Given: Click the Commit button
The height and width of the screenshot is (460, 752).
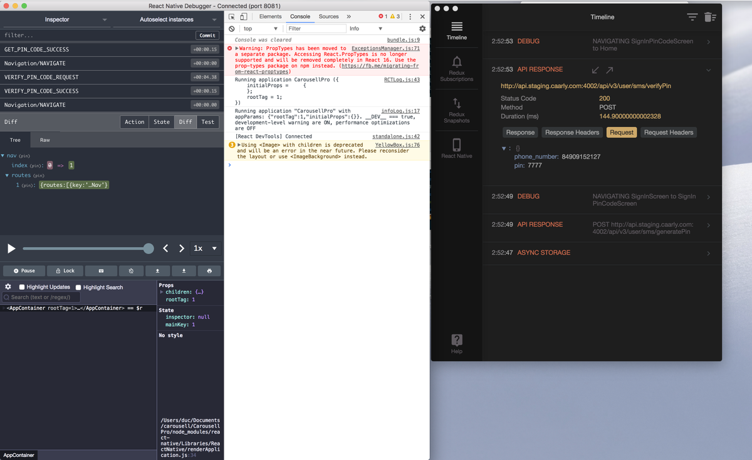Looking at the screenshot, I should coord(207,36).
